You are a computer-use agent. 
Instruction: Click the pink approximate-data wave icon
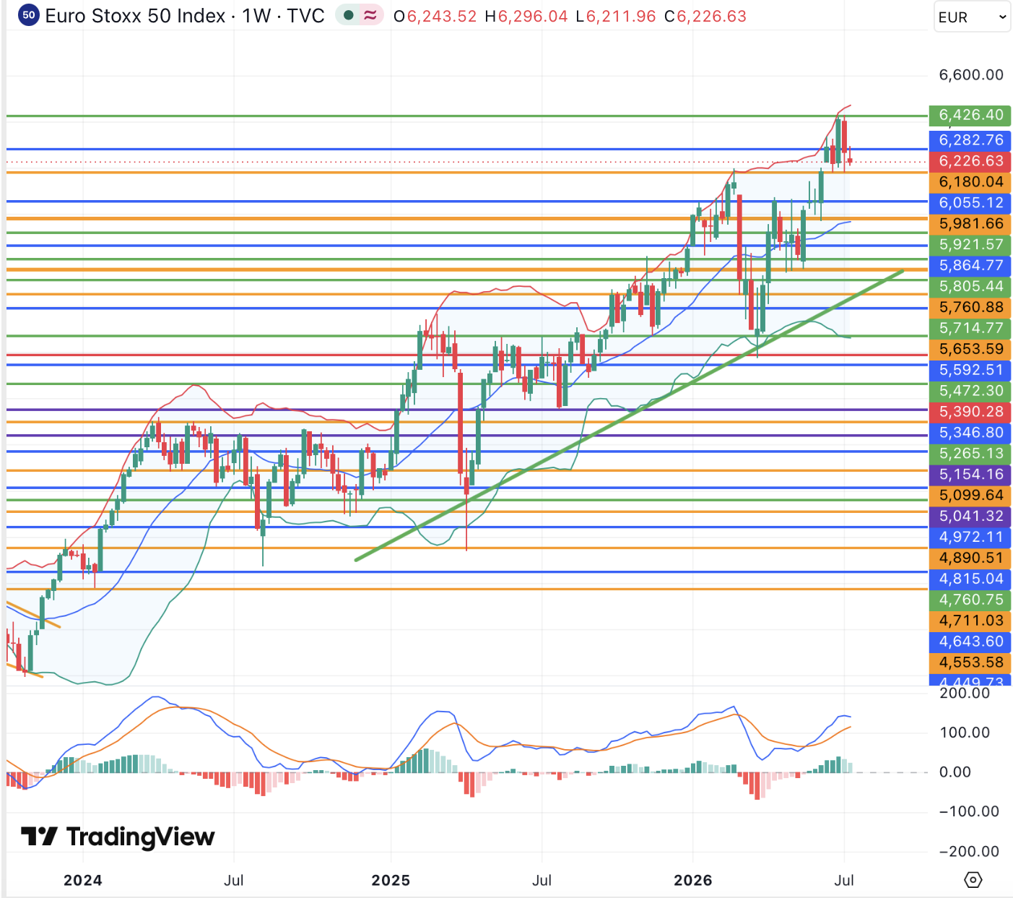tap(370, 15)
